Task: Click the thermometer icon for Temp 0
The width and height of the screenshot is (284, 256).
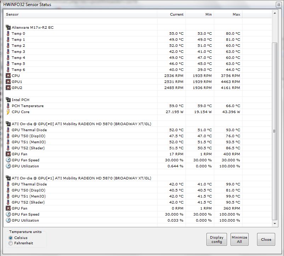Action: tap(8, 34)
